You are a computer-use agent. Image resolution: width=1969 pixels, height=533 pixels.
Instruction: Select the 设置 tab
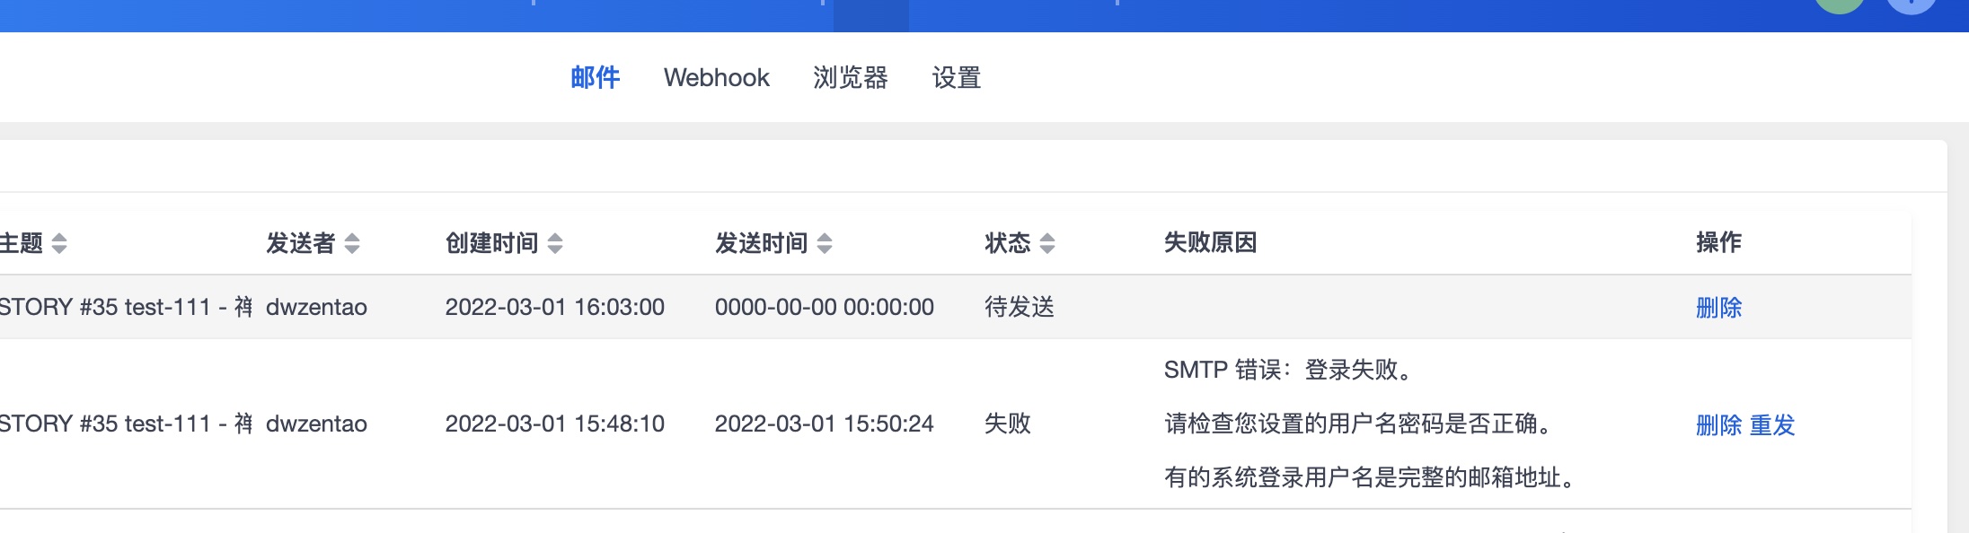pos(956,78)
